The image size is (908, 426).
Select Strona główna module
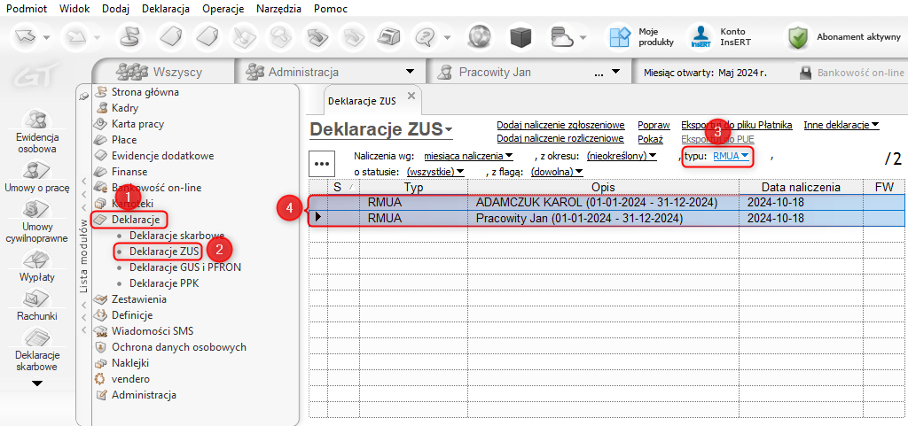point(145,92)
